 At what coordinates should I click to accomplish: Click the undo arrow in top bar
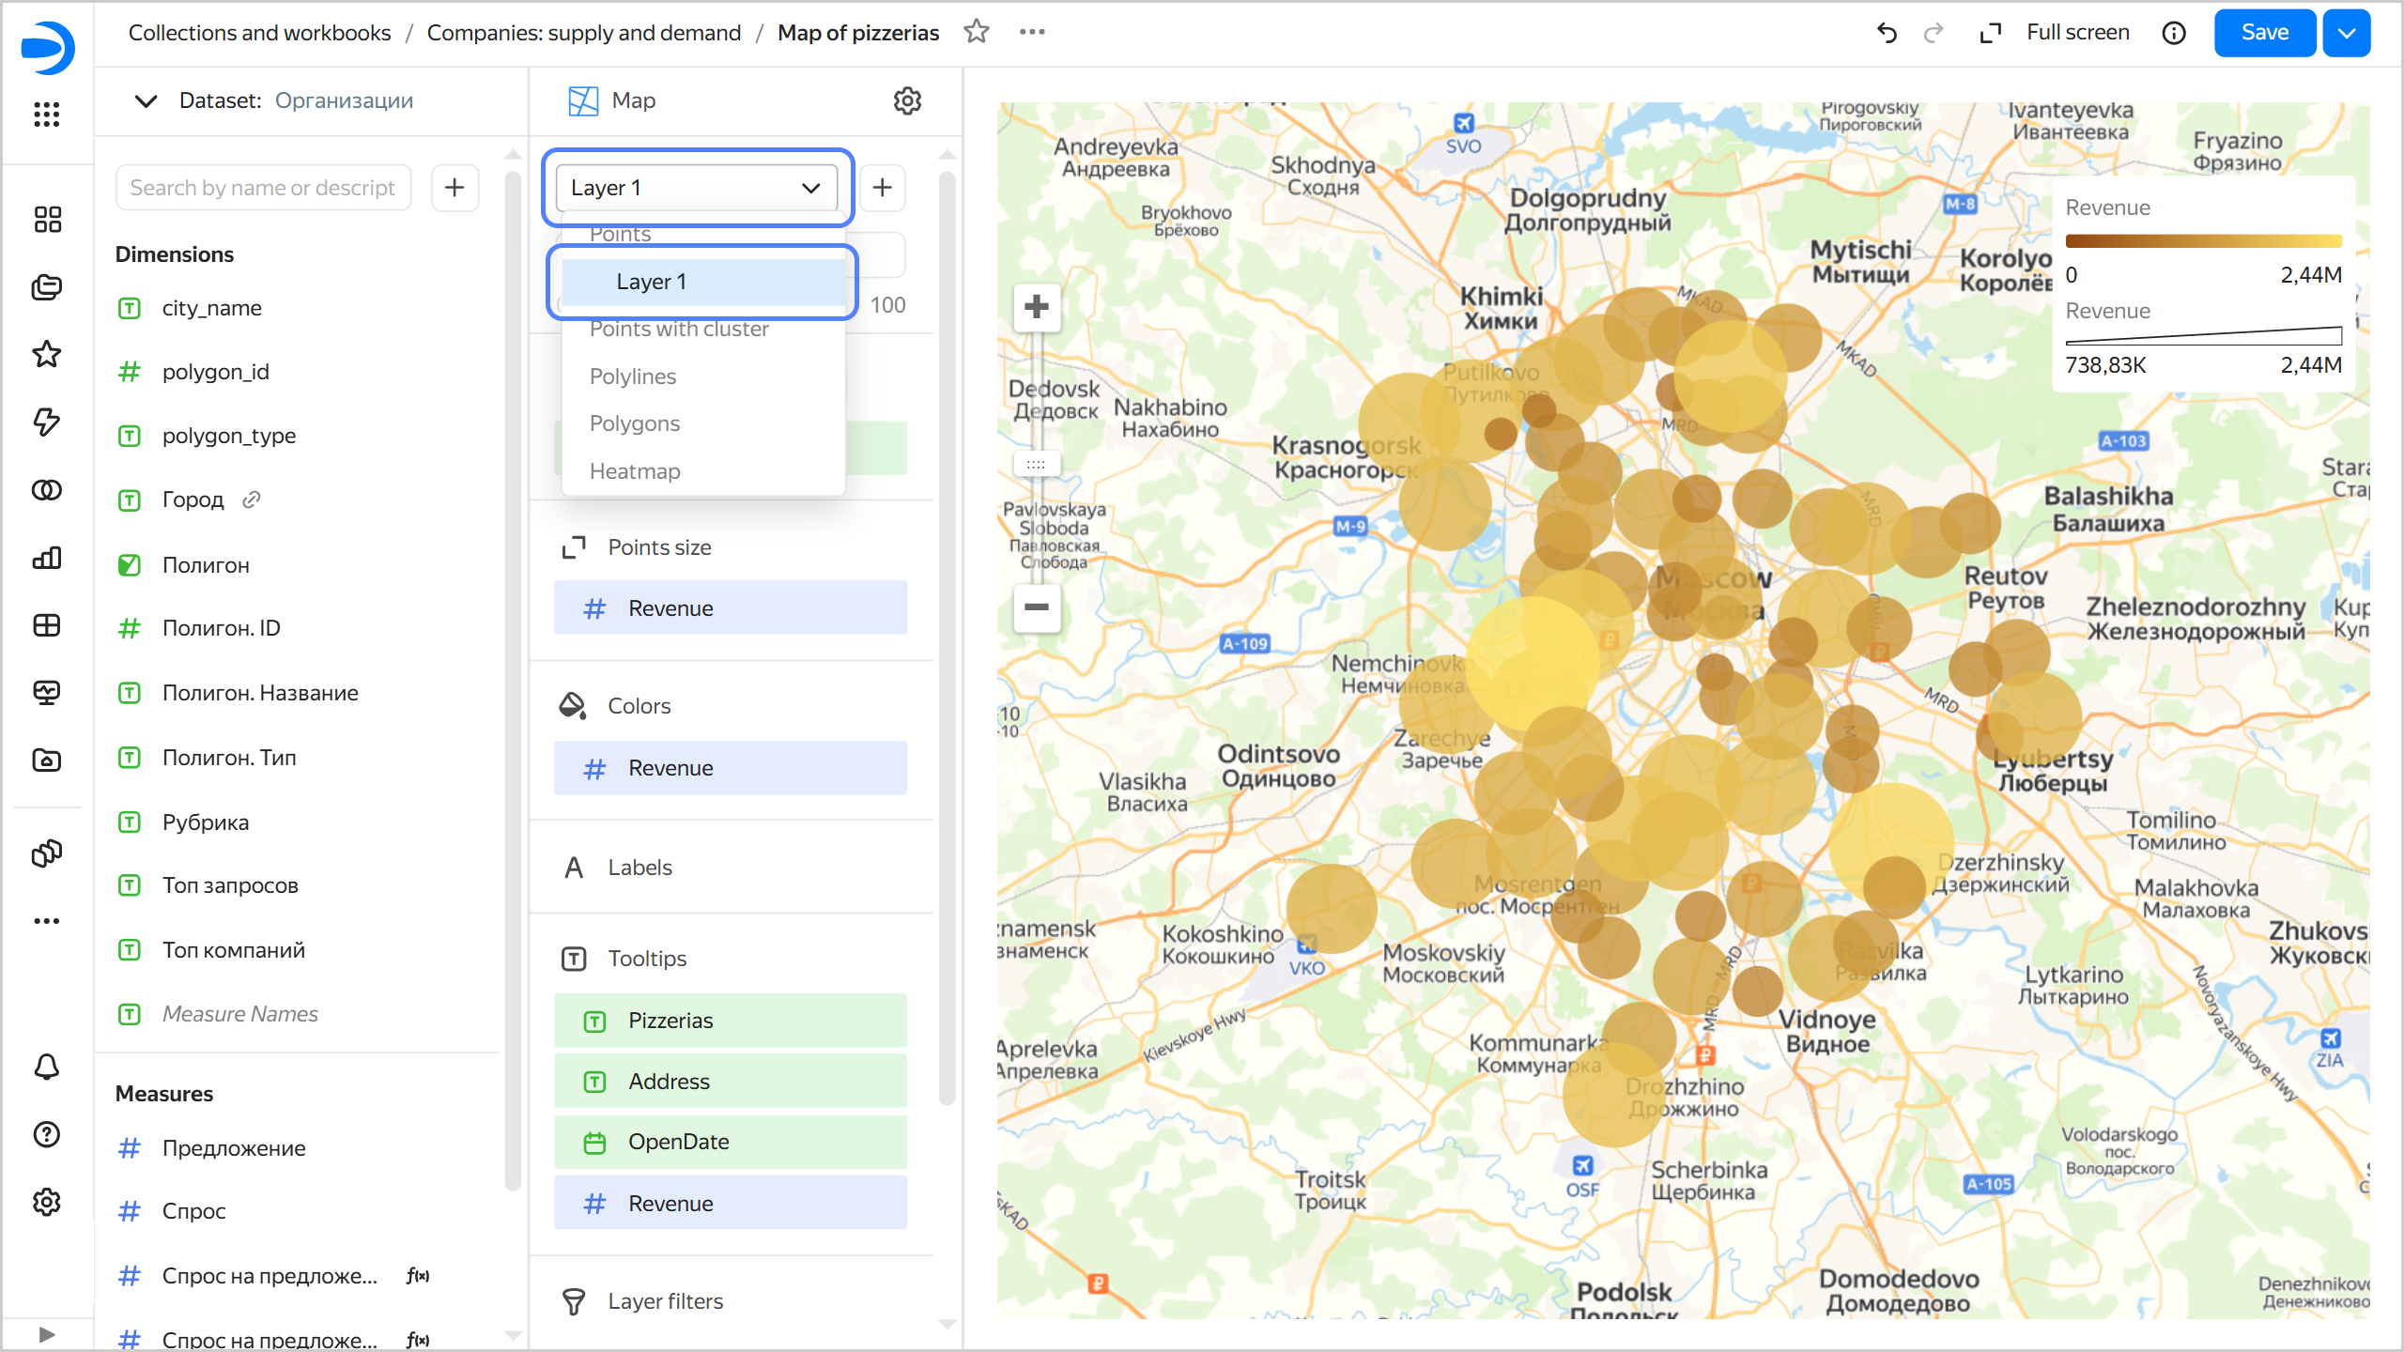click(1887, 33)
